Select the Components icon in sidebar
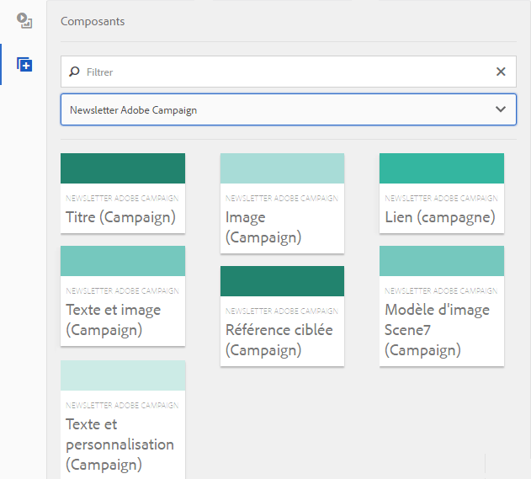531x479 pixels. tap(24, 65)
